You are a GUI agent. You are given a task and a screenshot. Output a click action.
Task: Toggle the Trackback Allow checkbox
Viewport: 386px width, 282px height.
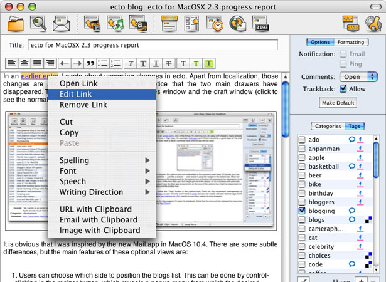click(x=343, y=89)
